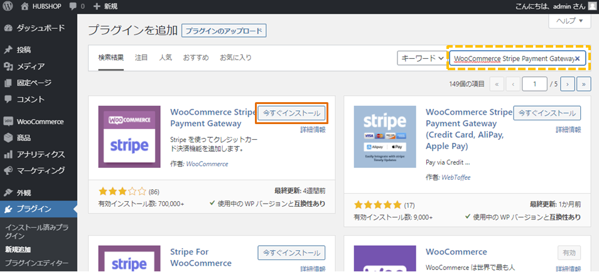
Task: Click author link WooCommerce
Action: [x=207, y=164]
